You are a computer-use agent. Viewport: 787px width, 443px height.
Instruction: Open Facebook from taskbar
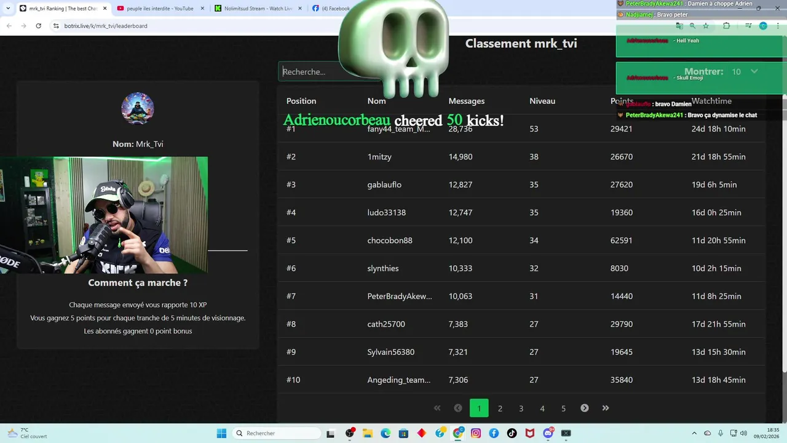494,433
